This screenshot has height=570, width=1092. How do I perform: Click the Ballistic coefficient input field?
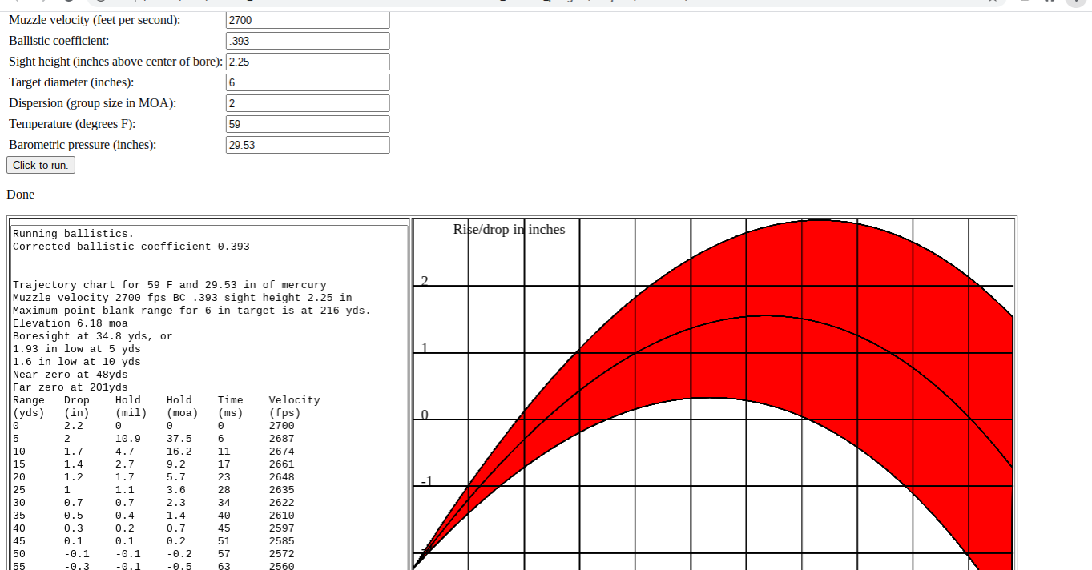[x=308, y=41]
